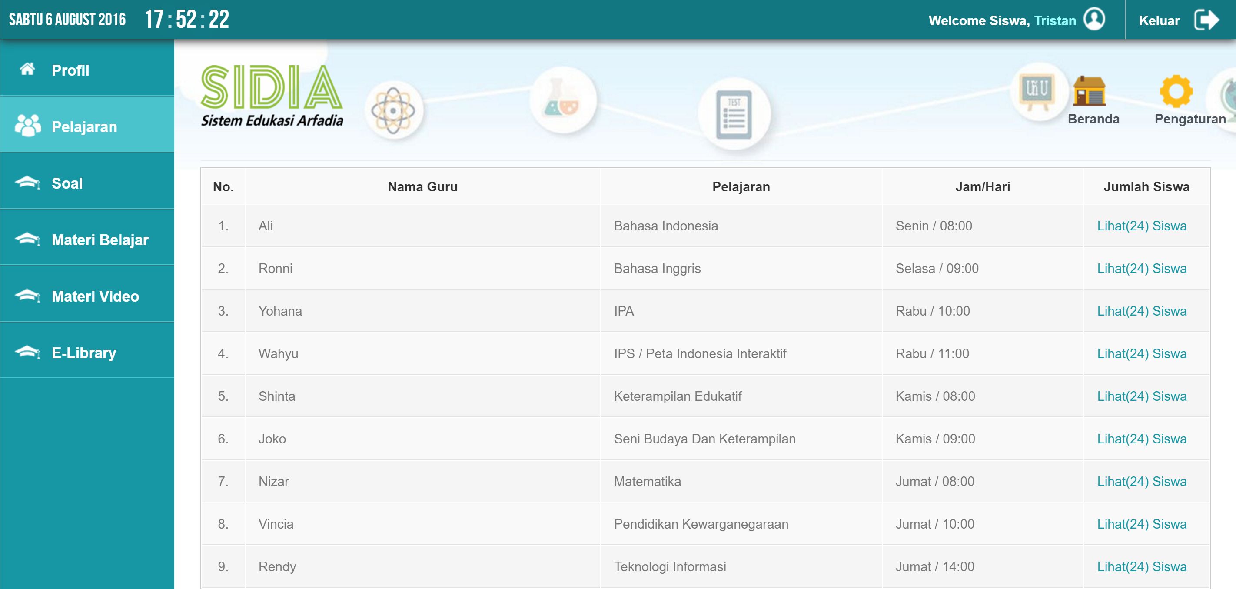The width and height of the screenshot is (1236, 589).
Task: Click Lihat(24) Siswa in Bahasa Inggris row
Action: (x=1142, y=269)
